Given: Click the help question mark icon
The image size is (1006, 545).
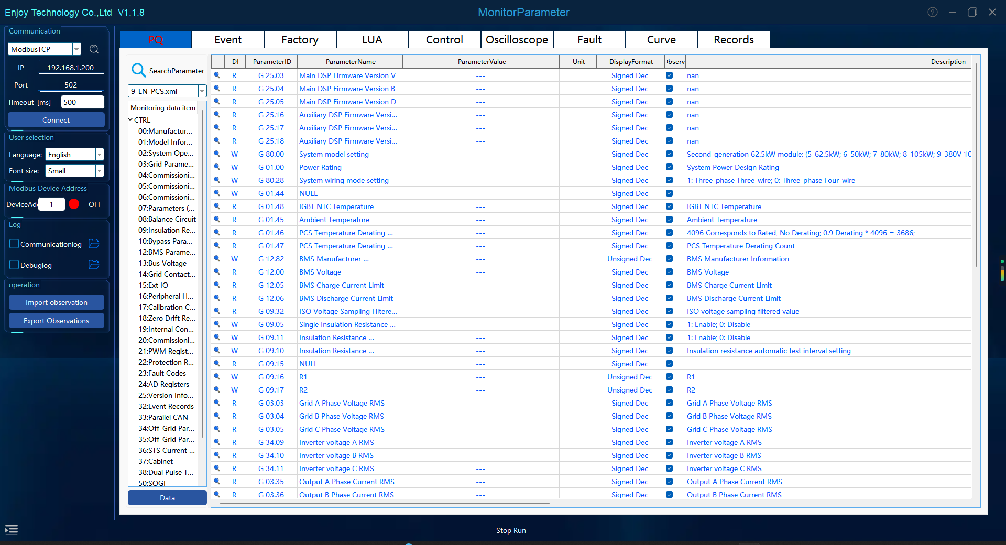Looking at the screenshot, I should pos(933,12).
